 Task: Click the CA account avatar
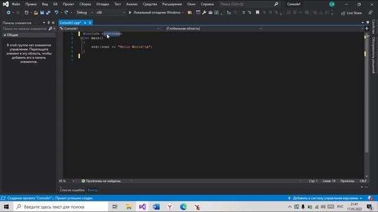coord(332,4)
